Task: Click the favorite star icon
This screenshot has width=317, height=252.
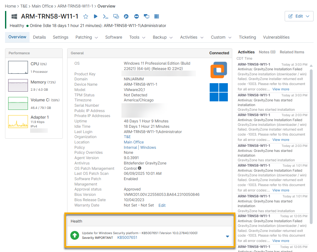Action: [86, 16]
